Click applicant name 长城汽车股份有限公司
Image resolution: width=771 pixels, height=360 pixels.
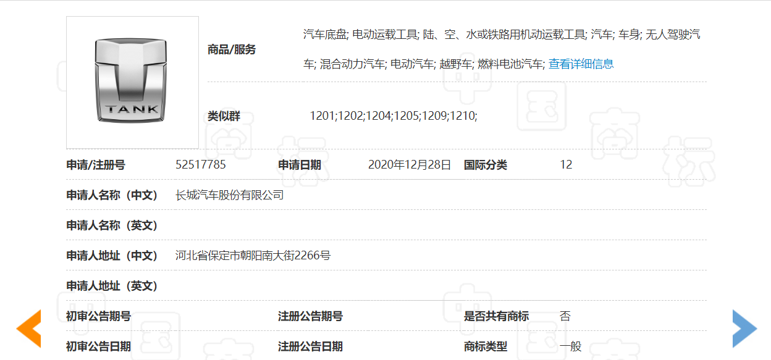click(x=230, y=195)
